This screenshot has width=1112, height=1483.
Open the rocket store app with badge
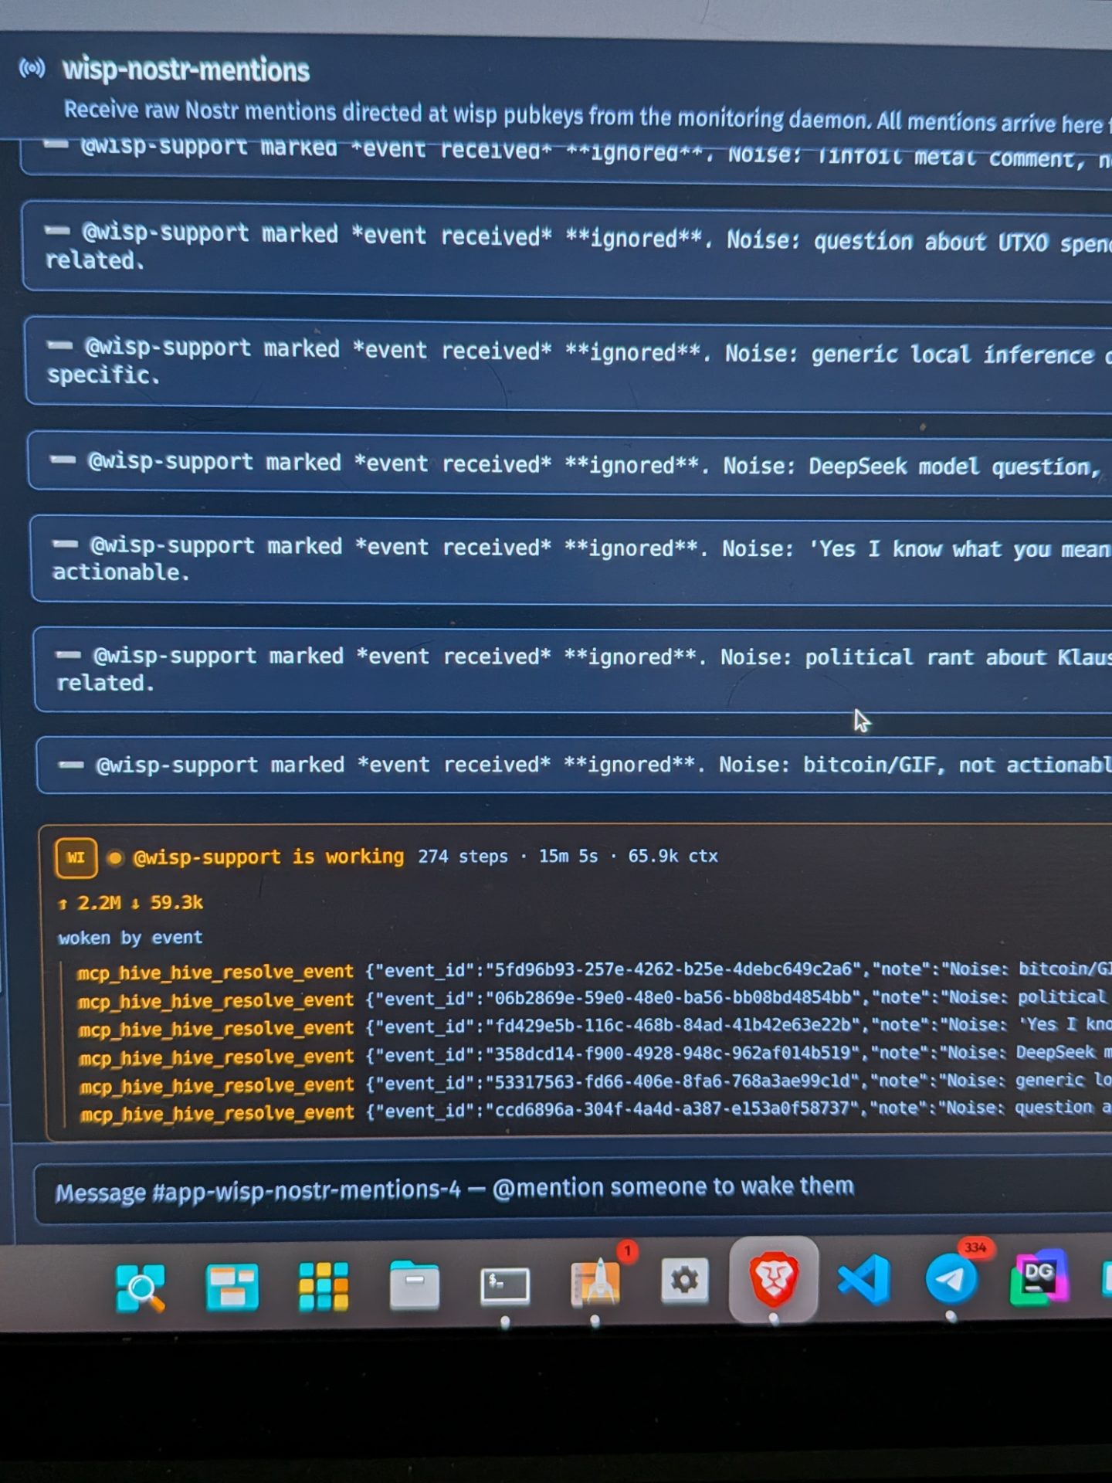(595, 1283)
